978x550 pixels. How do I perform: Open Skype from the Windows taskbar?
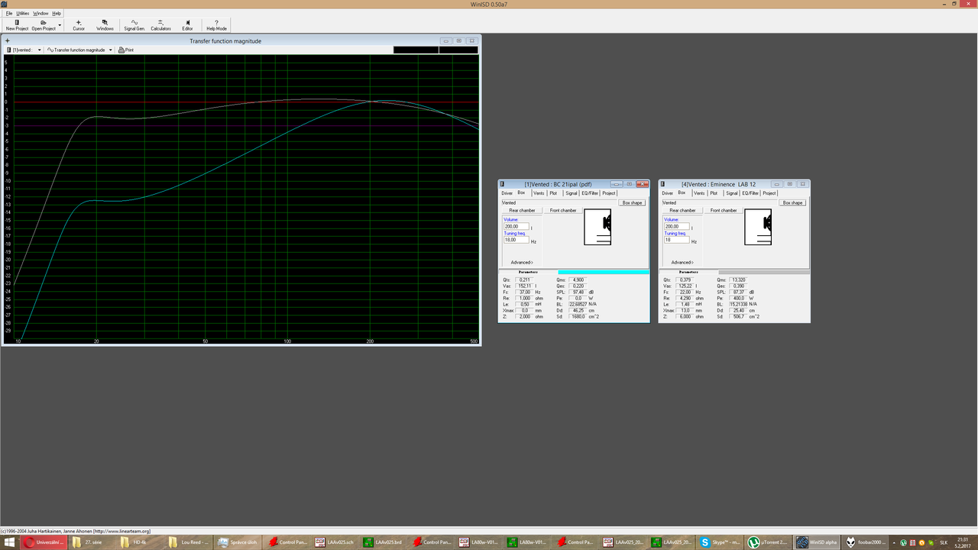click(721, 542)
